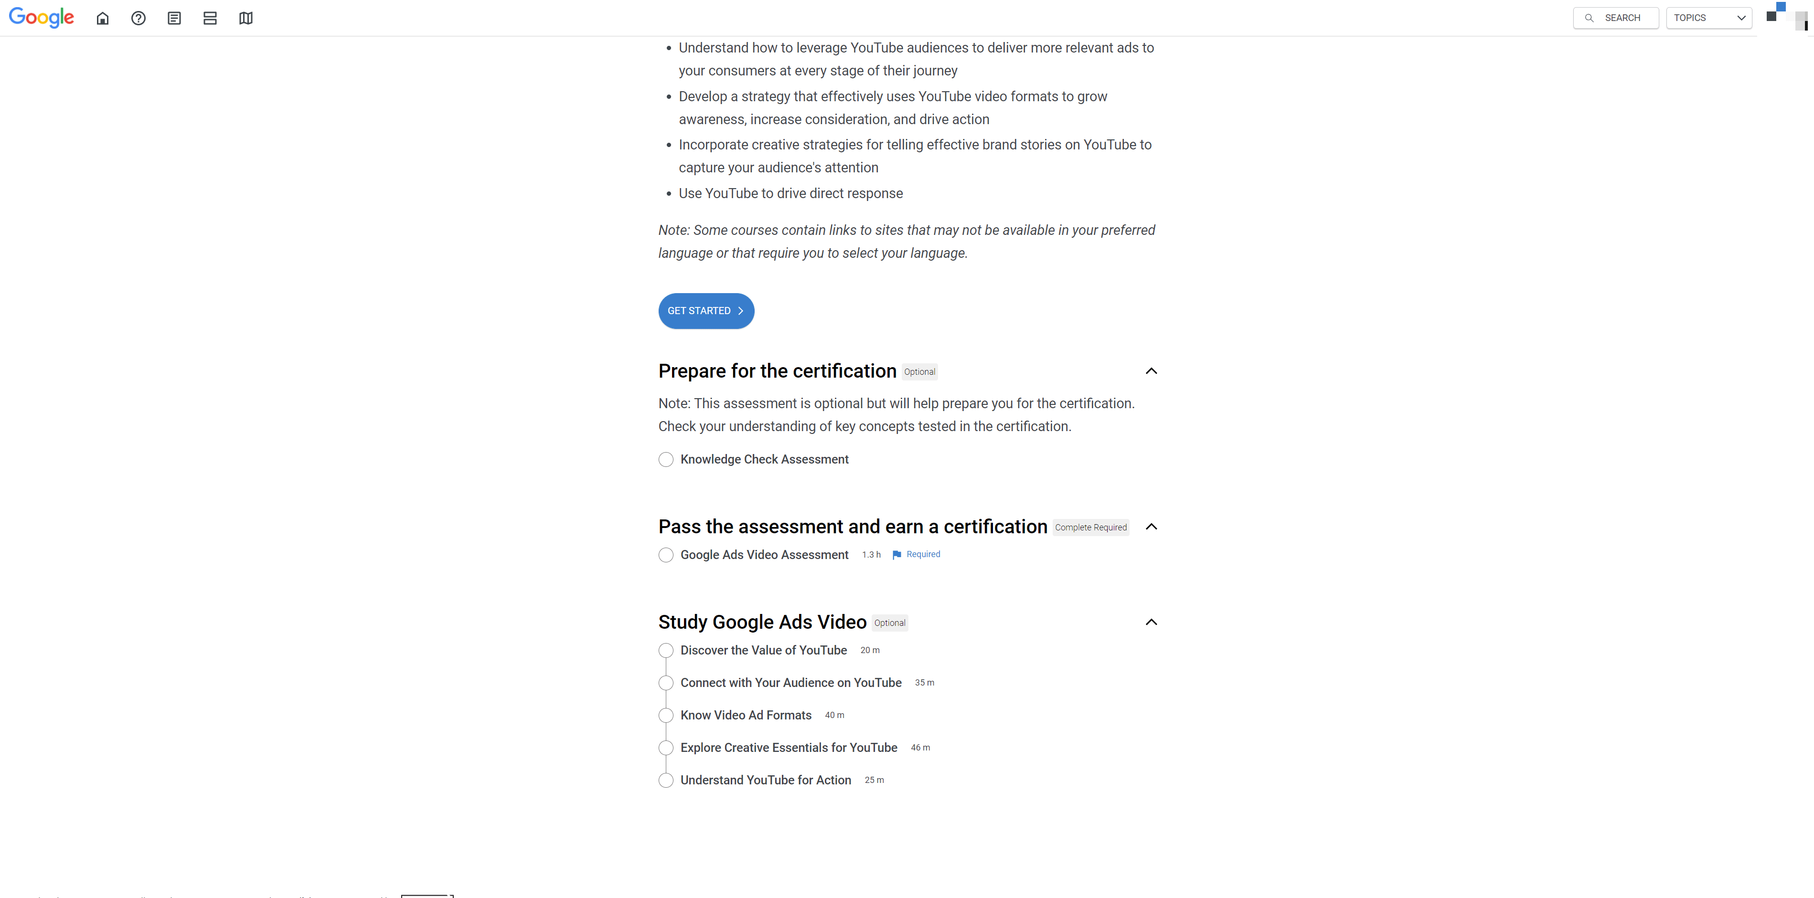Image resolution: width=1814 pixels, height=898 pixels.
Task: Collapse the Pass the assessment section
Action: point(1152,527)
